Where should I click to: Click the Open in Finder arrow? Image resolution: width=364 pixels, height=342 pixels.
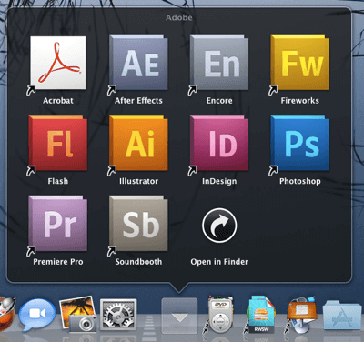[219, 226]
